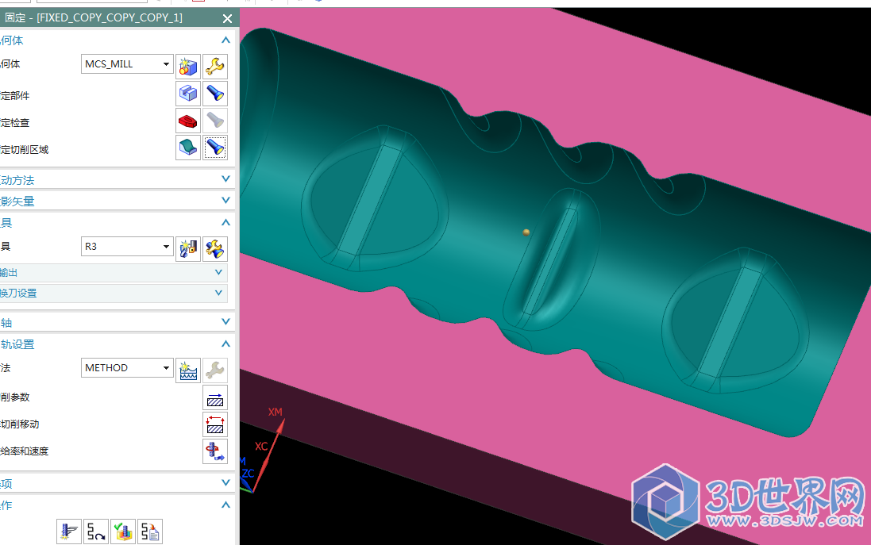Collapse the tool section chevron
The height and width of the screenshot is (545, 871).
pyautogui.click(x=225, y=223)
